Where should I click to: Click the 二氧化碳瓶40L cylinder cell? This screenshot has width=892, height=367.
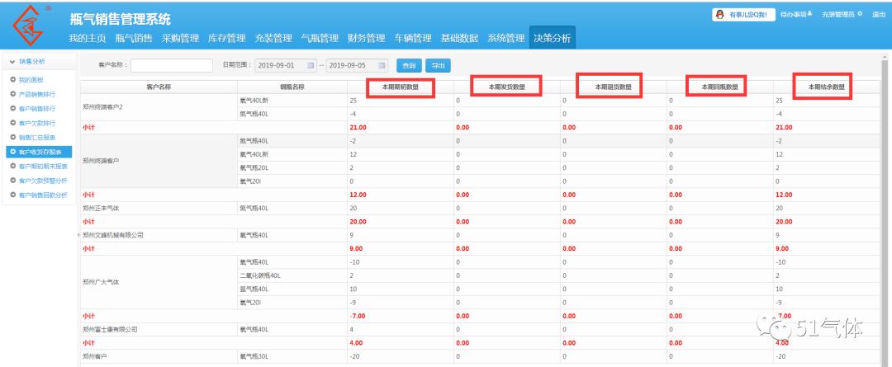click(292, 275)
